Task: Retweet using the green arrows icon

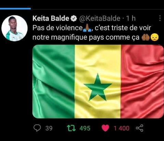Action: coord(71,128)
